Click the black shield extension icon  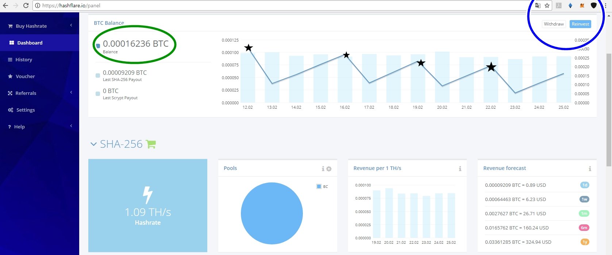point(593,5)
